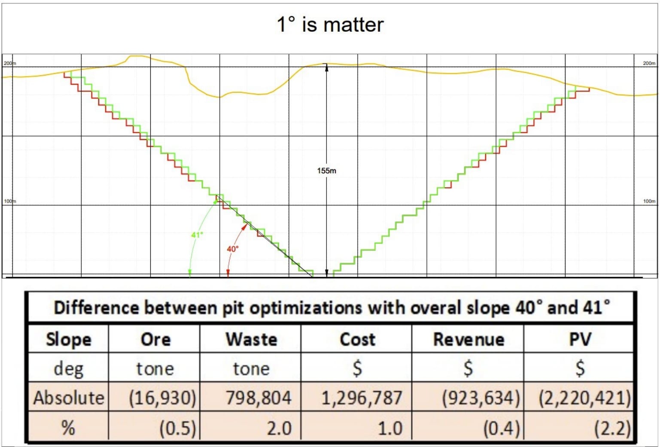Click the "1° is matter" title text

(329, 24)
